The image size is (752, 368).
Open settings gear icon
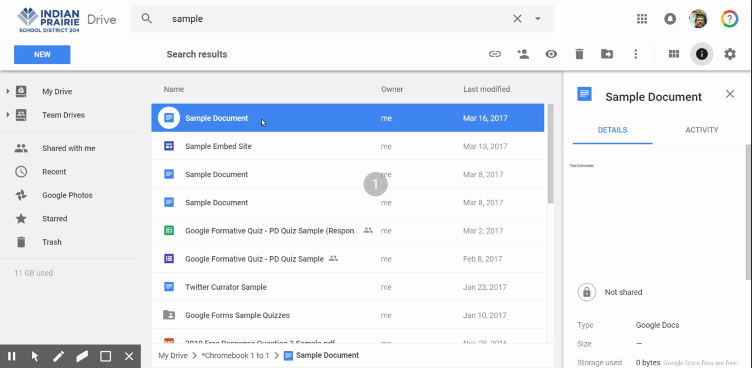pyautogui.click(x=730, y=54)
